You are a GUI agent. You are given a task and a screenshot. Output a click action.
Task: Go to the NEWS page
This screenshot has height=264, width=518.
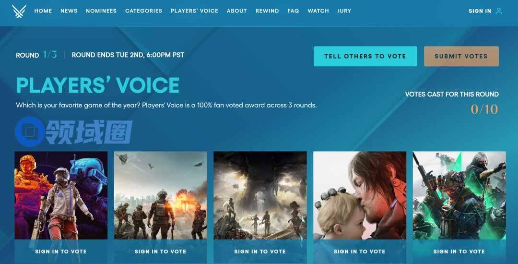pos(69,11)
